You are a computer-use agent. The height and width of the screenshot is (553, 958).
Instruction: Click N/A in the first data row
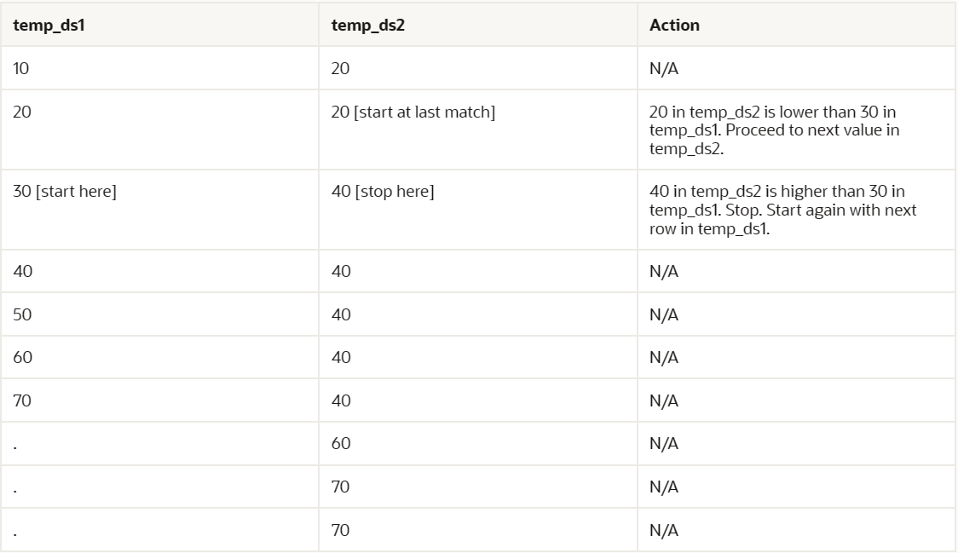[x=664, y=68]
